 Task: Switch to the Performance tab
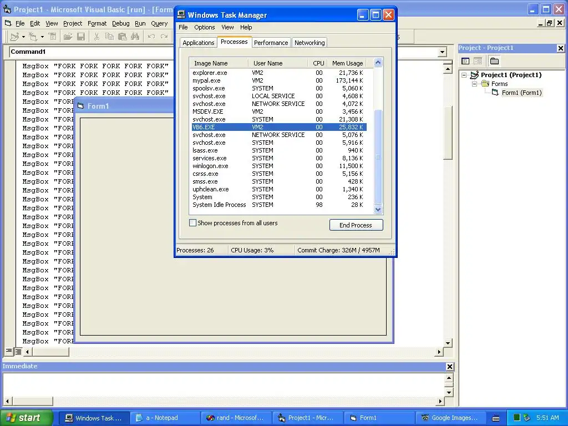click(271, 43)
